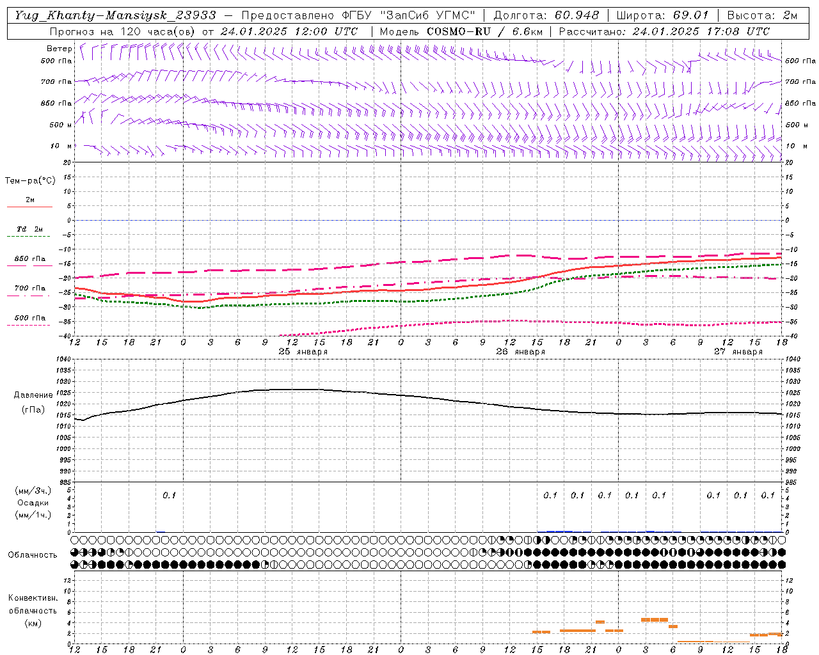
Task: Click the lone 0.1 precipitation value on 24 January evening
Action: click(169, 495)
